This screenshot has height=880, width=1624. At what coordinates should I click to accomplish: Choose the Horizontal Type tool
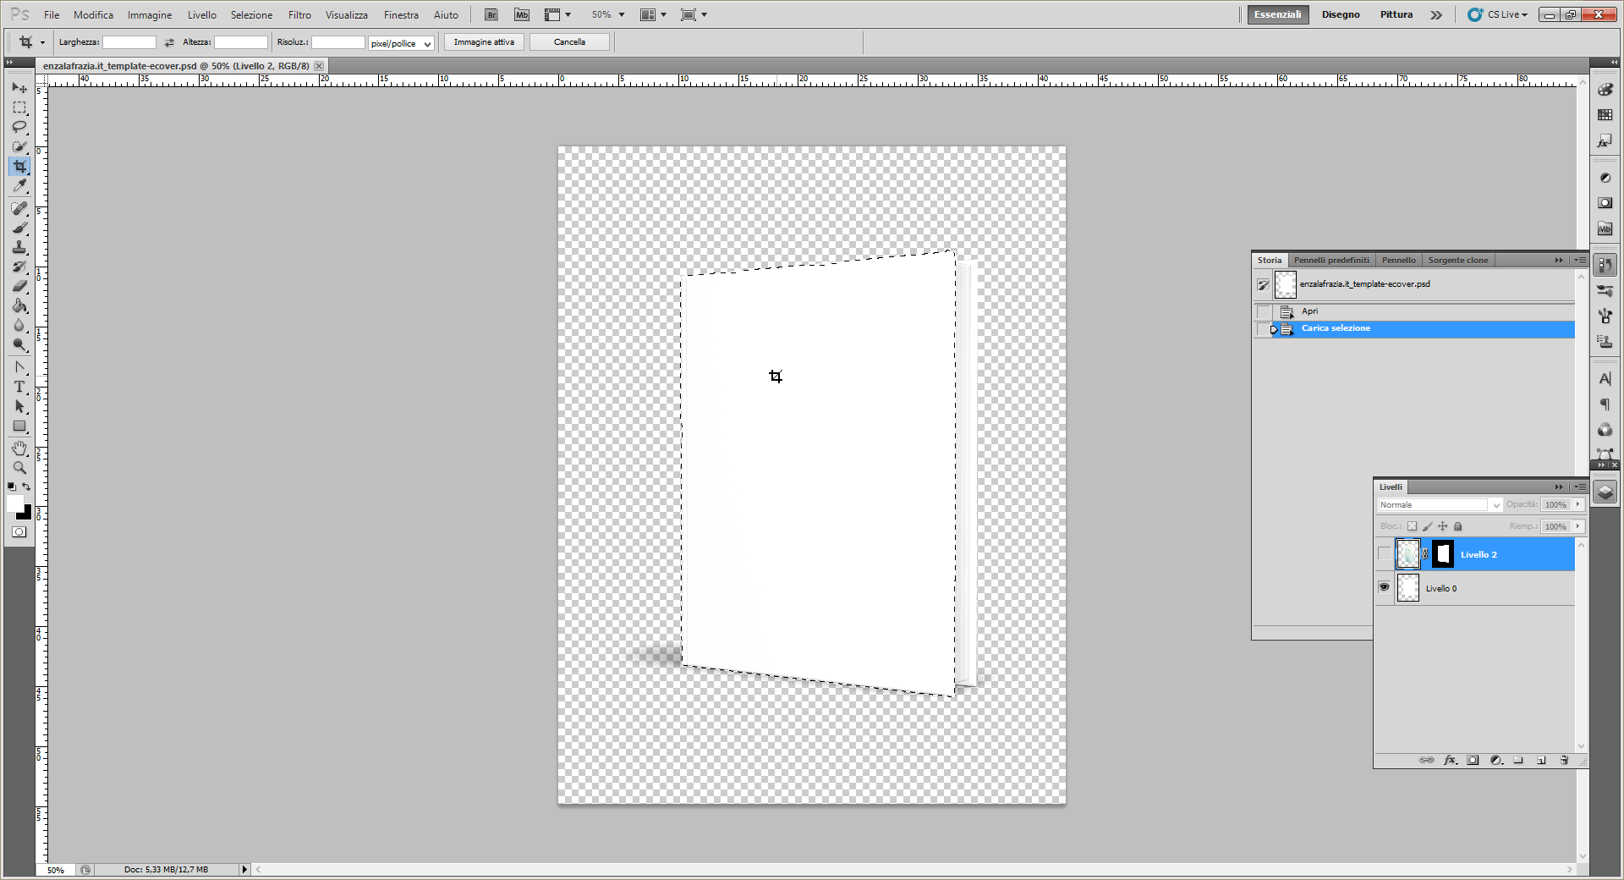coord(19,387)
